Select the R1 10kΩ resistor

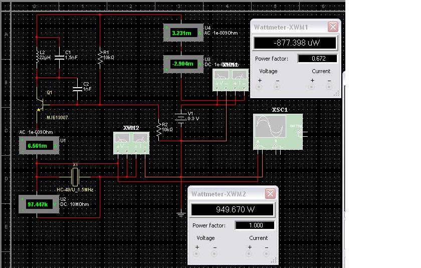(100, 56)
